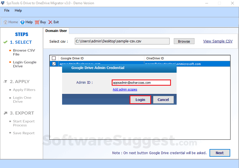Click the 3. EXPORT step heading
This screenshot has width=239, height=168.
[x=22, y=113]
